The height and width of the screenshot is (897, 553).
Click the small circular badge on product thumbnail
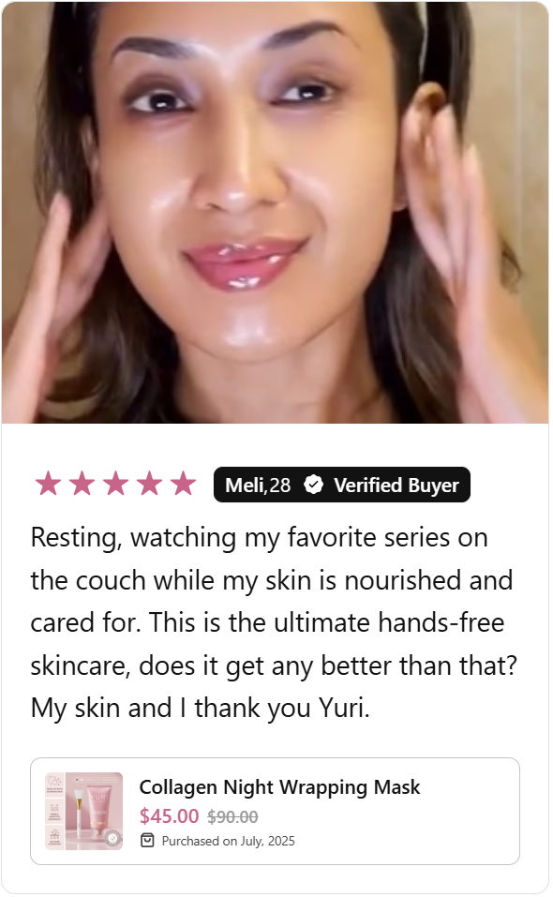[112, 839]
